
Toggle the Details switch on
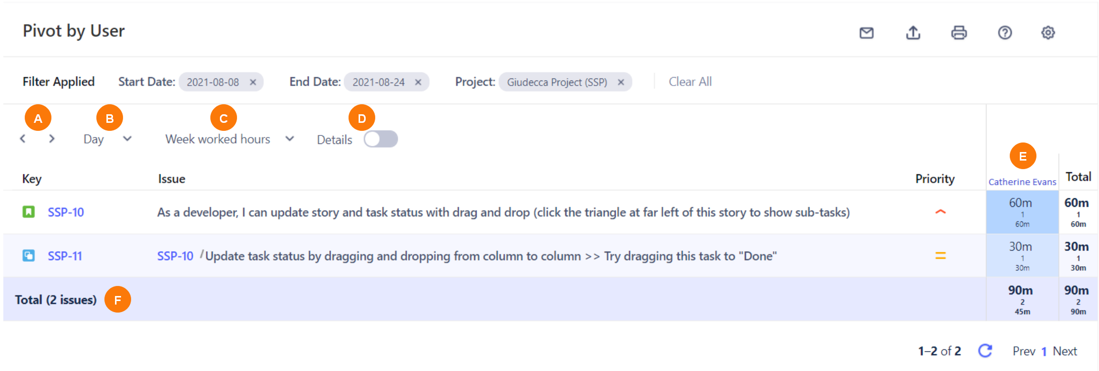381,139
